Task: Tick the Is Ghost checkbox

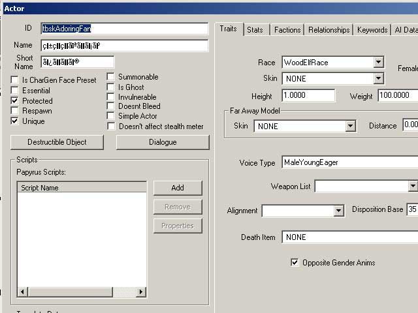Action: (x=110, y=87)
